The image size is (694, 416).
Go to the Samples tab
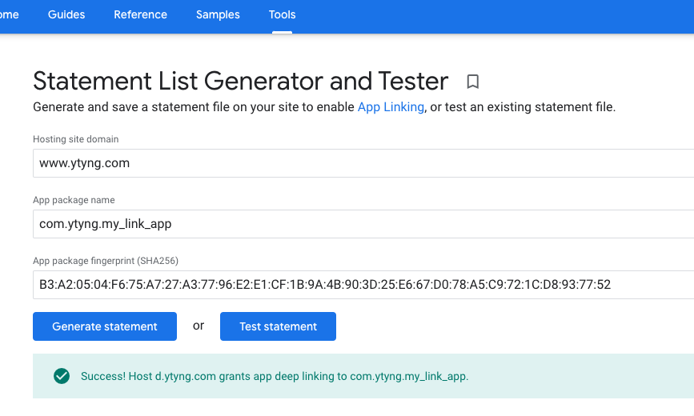pos(218,14)
